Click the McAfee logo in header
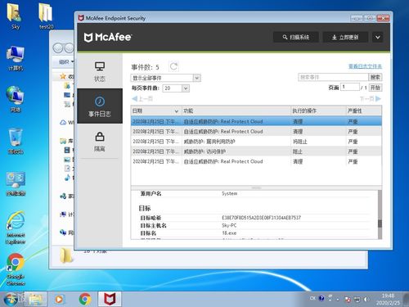Screen dimensions: 409x307 point(108,38)
